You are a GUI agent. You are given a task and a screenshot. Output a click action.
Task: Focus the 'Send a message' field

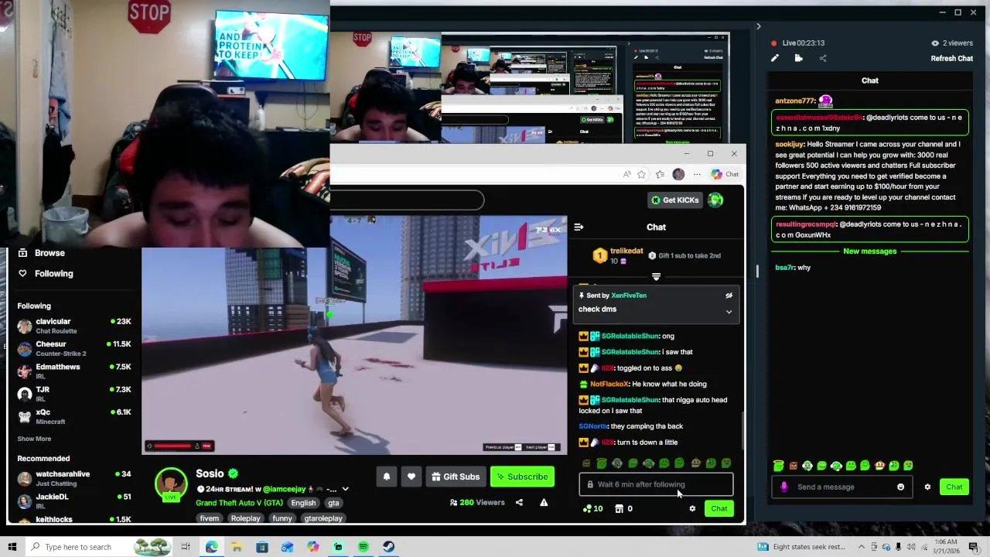(x=843, y=487)
